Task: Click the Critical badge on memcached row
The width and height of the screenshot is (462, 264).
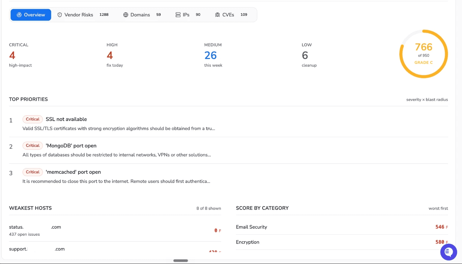Action: 33,172
